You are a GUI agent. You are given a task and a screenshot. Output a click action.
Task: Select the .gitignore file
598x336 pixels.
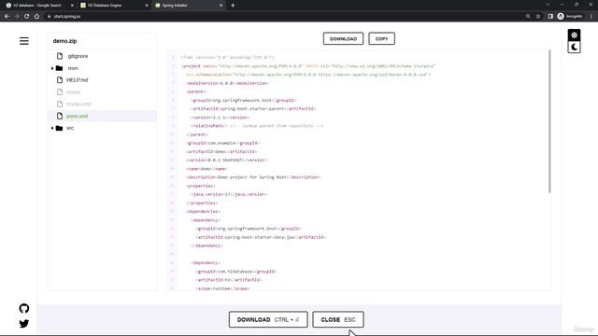(x=78, y=56)
